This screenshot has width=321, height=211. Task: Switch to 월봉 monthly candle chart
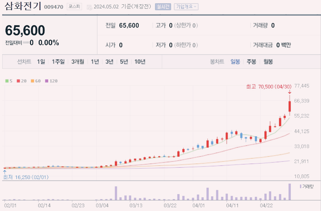[268, 62]
